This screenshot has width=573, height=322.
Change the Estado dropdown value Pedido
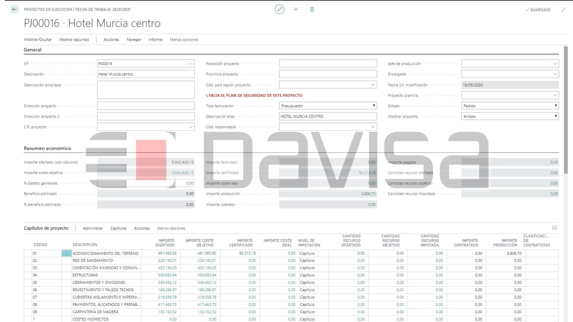tap(510, 106)
